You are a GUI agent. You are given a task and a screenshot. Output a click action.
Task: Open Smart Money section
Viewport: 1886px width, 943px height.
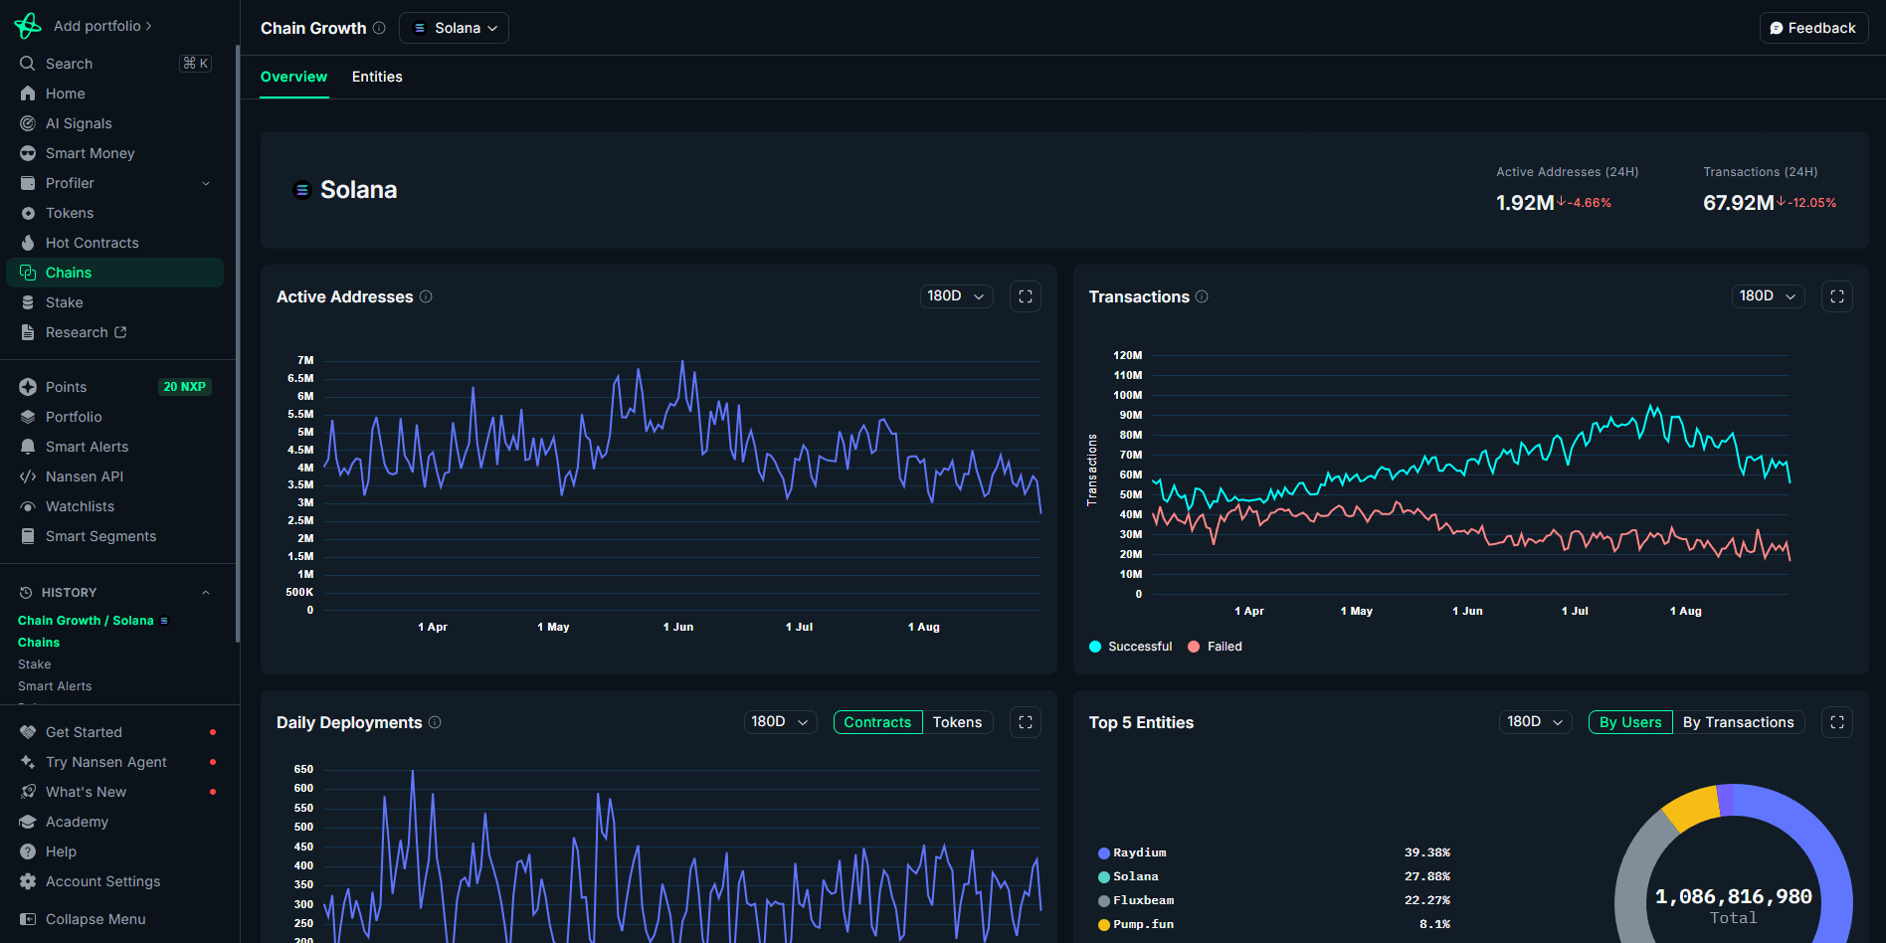90,152
